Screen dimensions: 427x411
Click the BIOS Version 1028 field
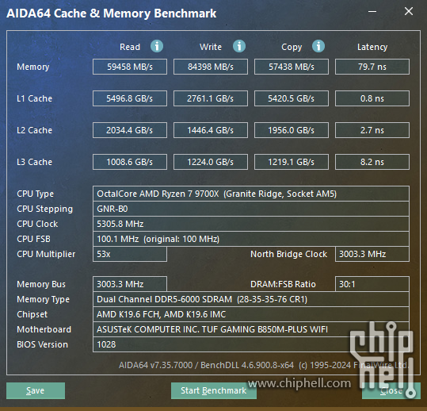click(251, 344)
